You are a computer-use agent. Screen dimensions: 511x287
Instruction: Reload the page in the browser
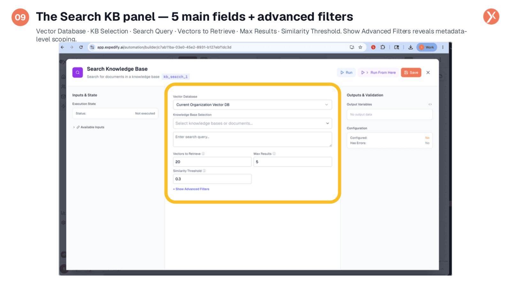[81, 47]
